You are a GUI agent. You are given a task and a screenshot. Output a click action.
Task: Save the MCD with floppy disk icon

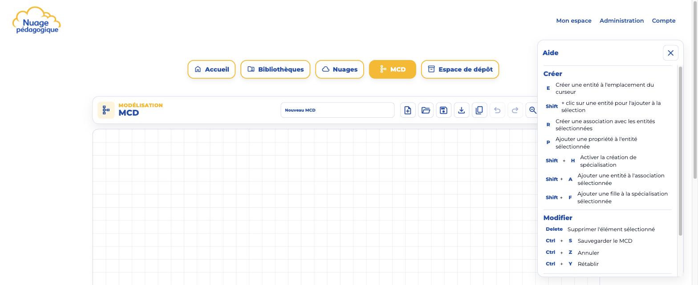[443, 110]
